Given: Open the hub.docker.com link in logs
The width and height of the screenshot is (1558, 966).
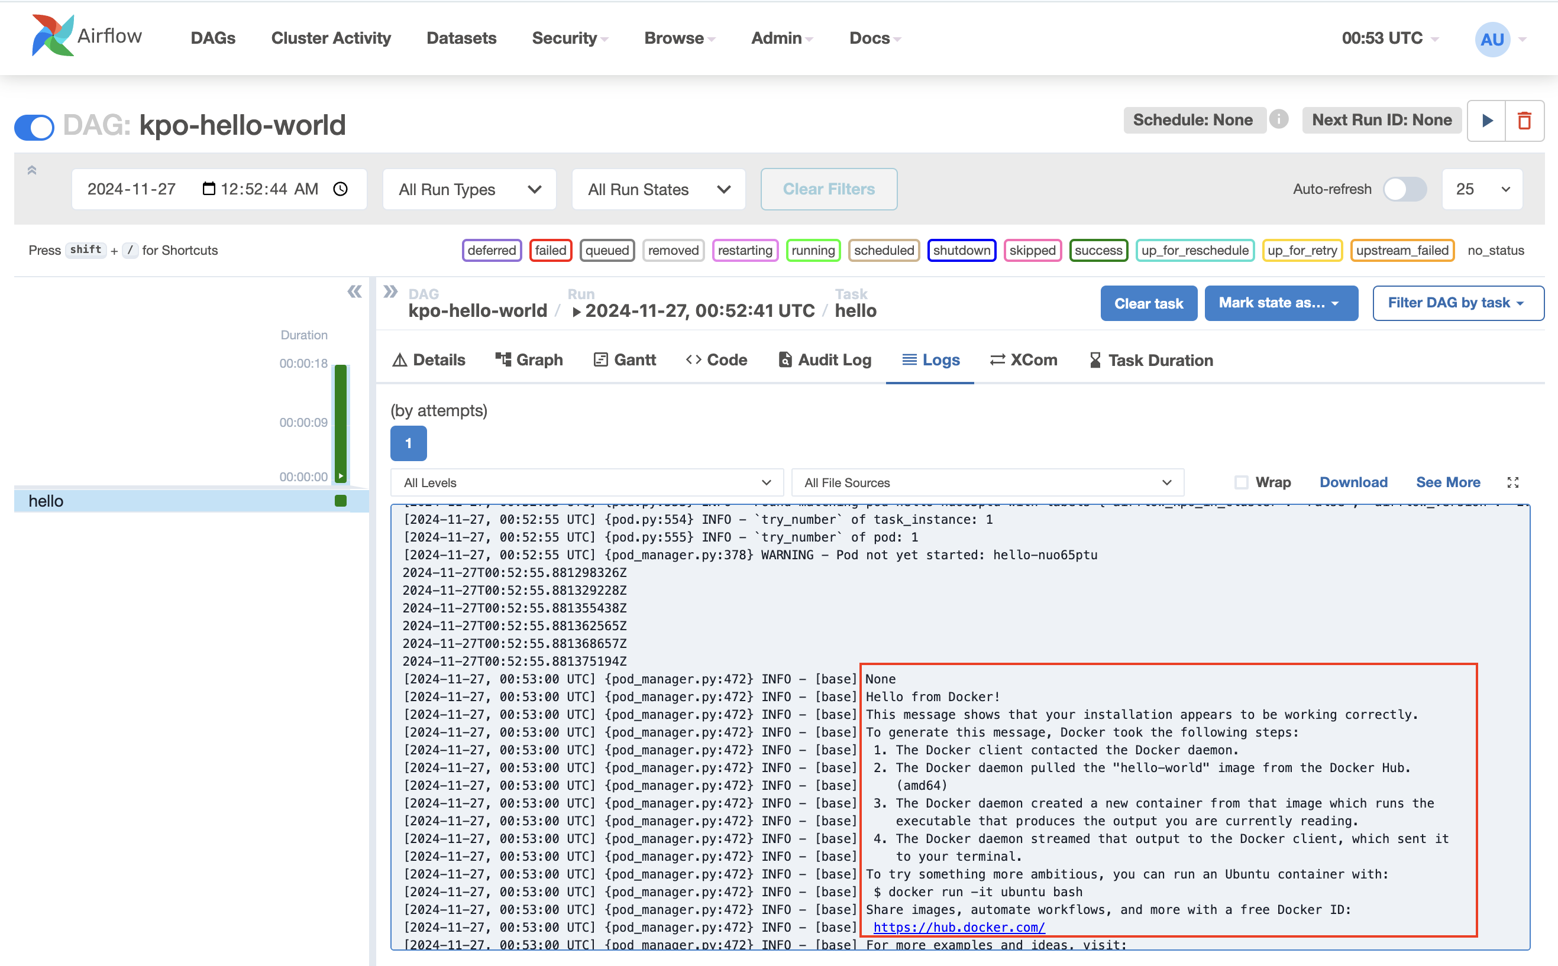Looking at the screenshot, I should 959,927.
